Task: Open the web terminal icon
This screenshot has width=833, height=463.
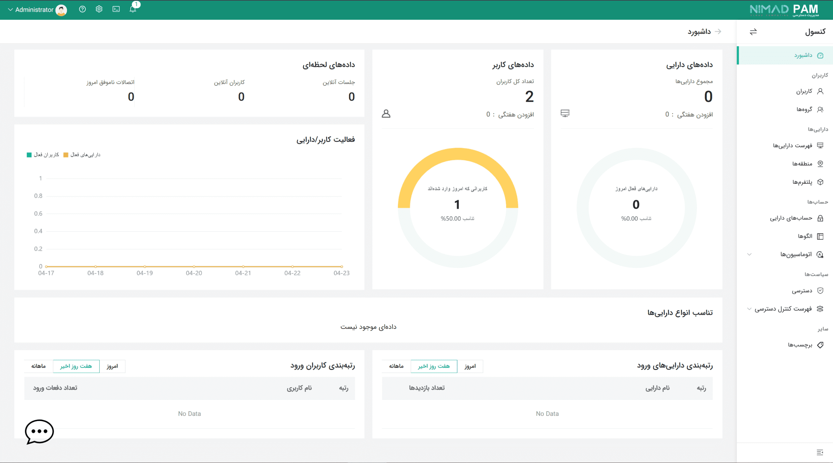Action: click(116, 9)
